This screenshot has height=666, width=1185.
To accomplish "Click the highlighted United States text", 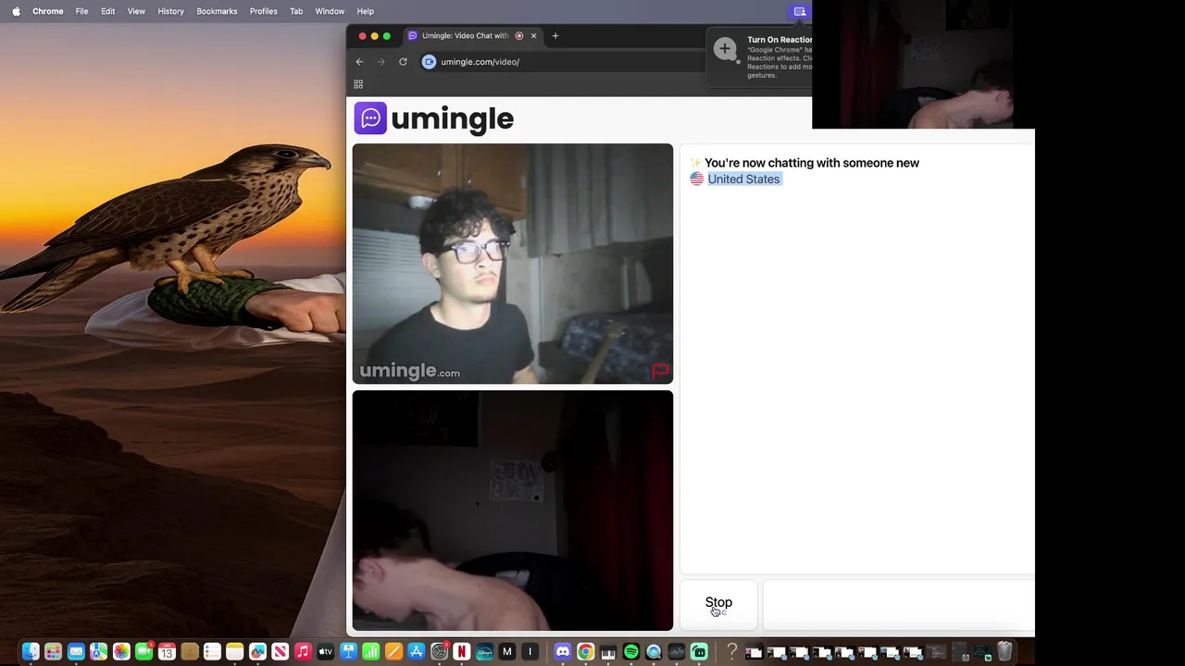I will 743,179.
